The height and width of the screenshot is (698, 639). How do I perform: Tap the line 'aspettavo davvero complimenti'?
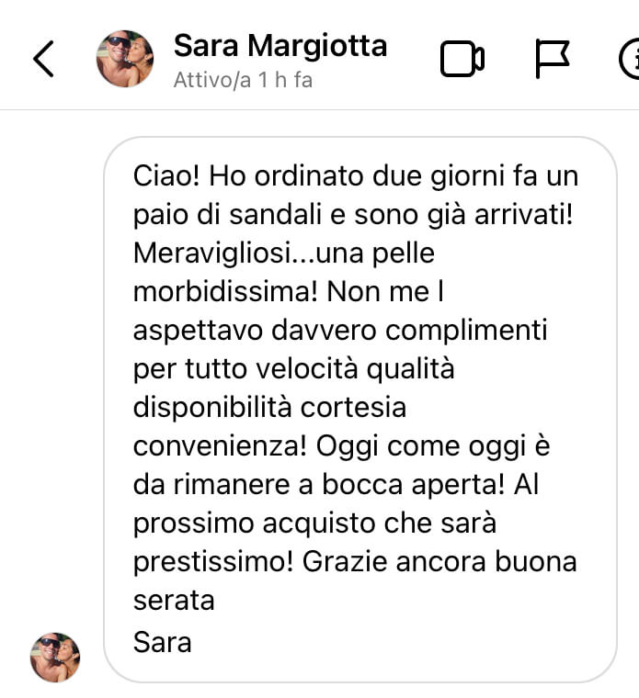(x=340, y=331)
